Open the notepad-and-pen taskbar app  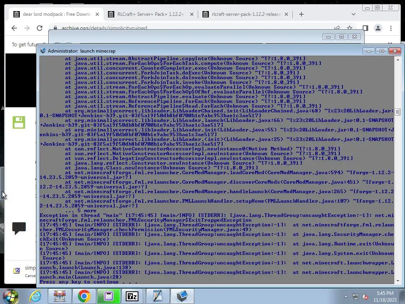(157, 296)
